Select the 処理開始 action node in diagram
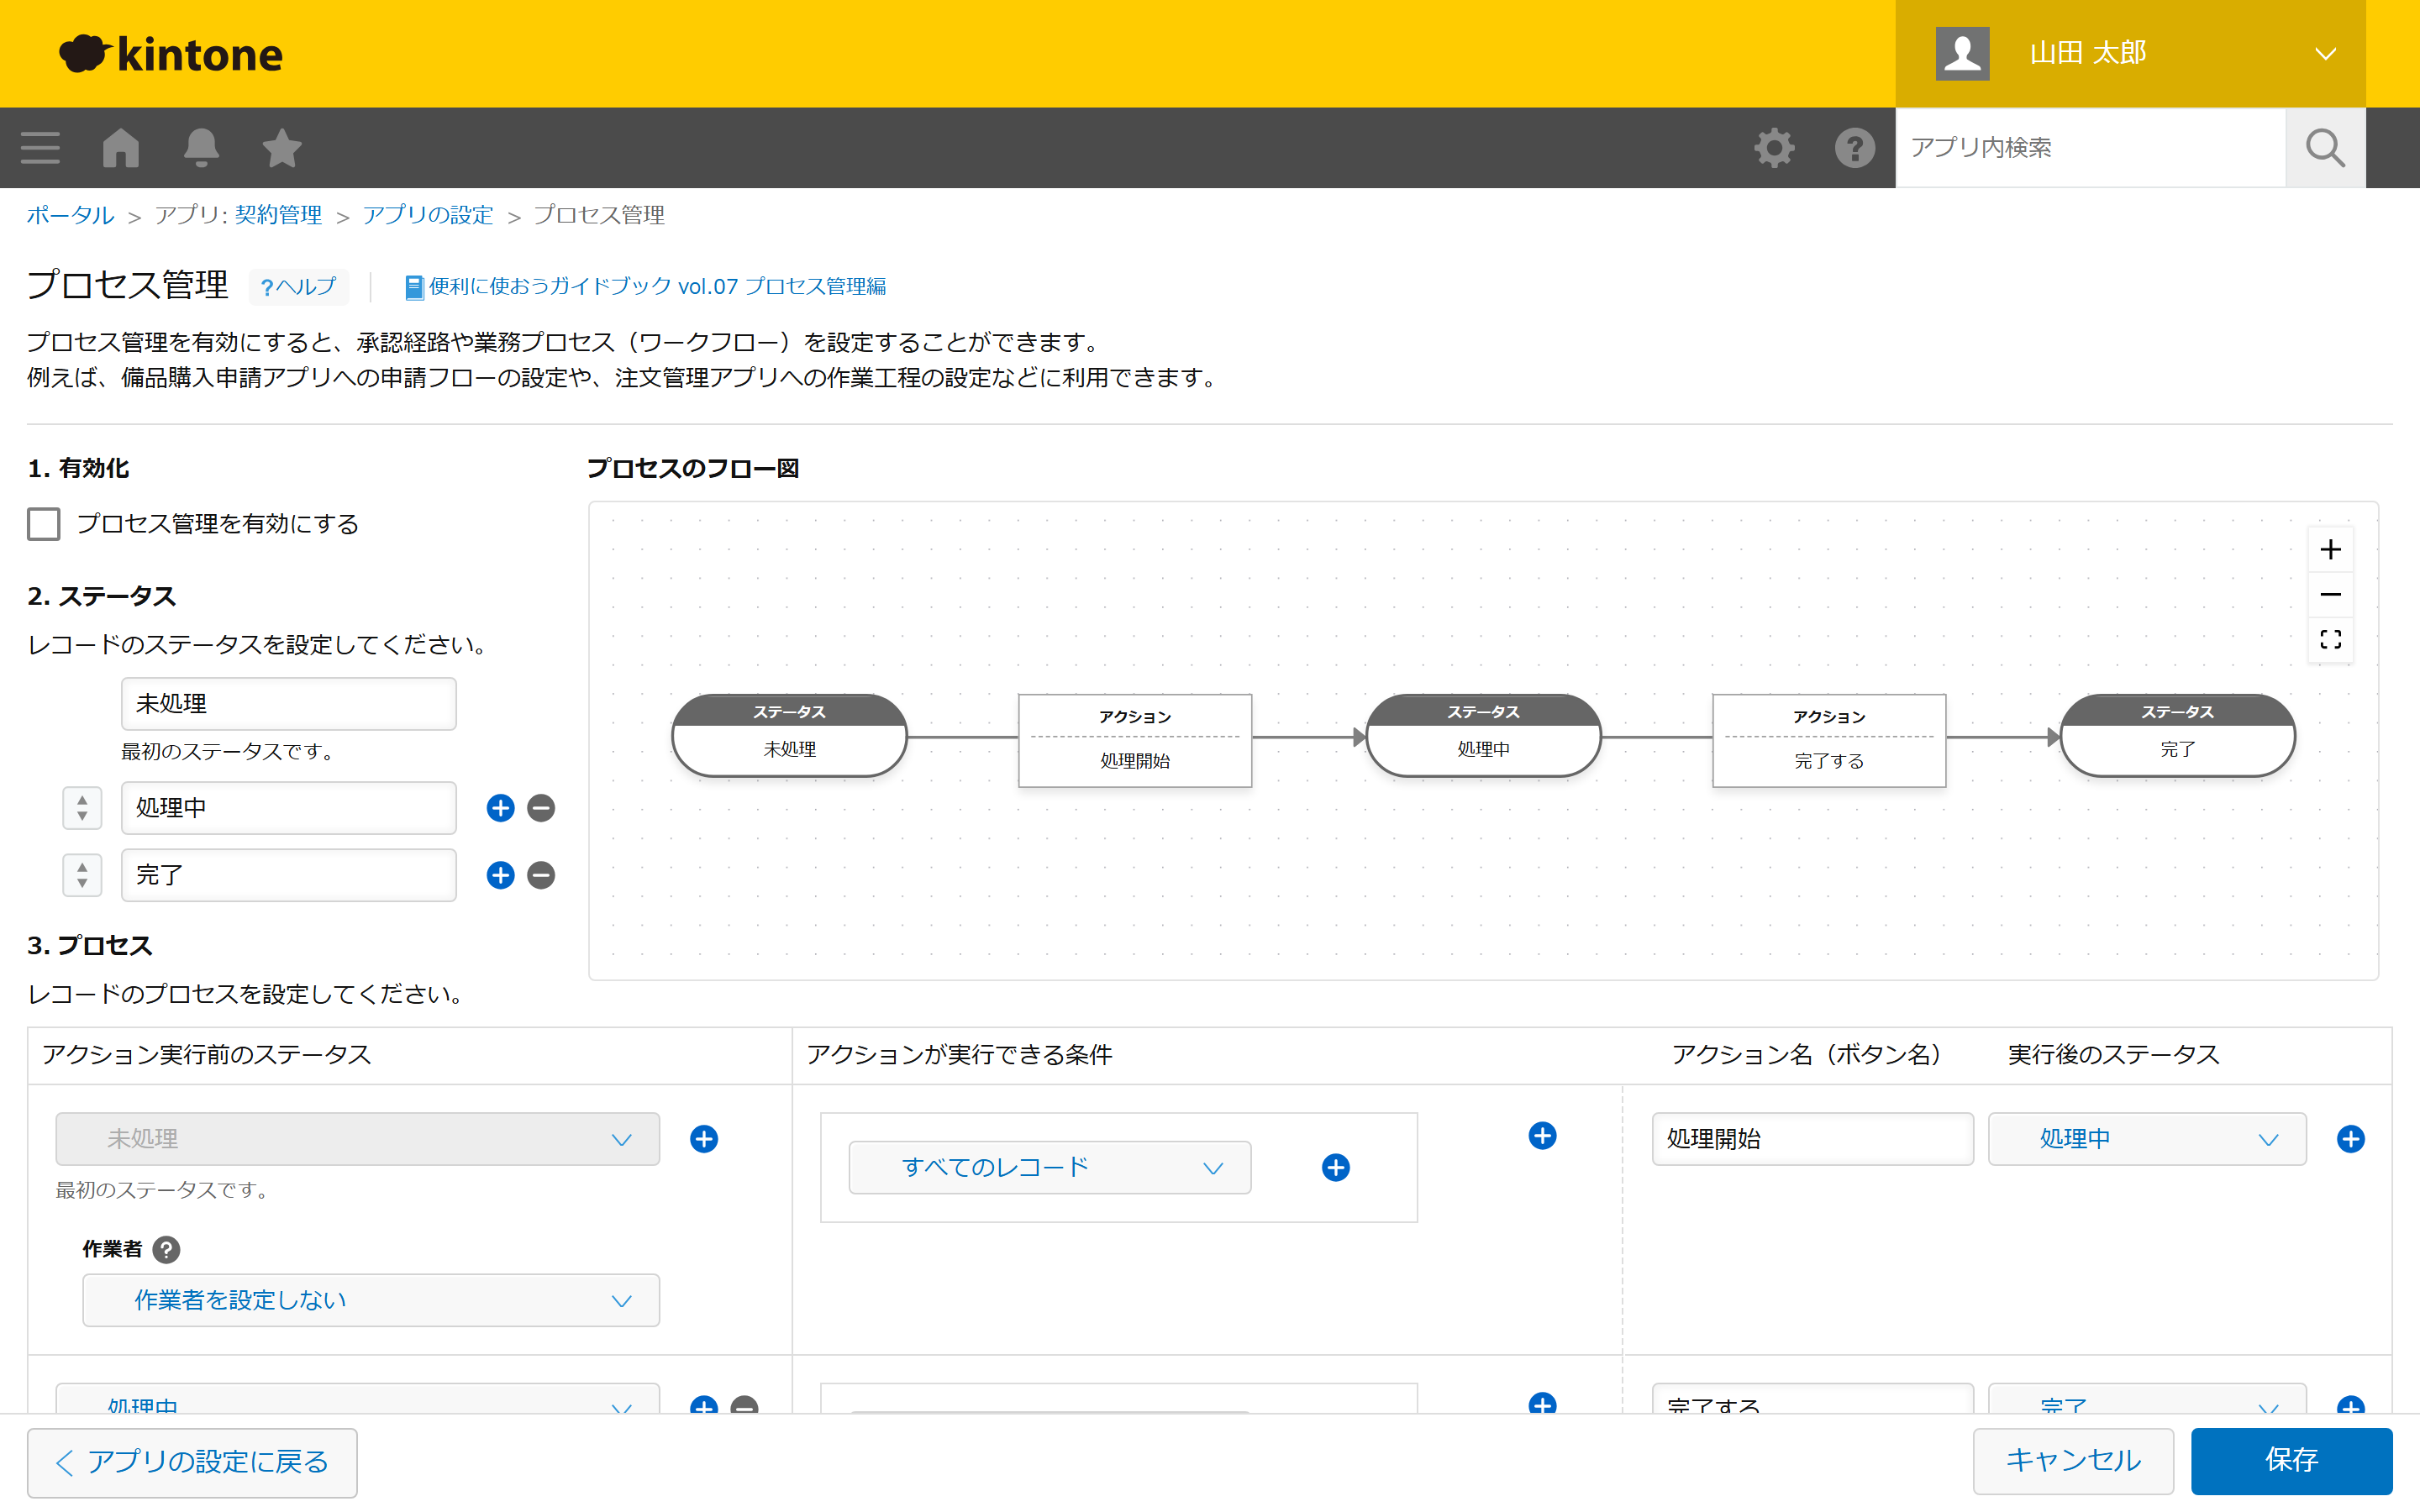This screenshot has width=2420, height=1512. coord(1135,740)
